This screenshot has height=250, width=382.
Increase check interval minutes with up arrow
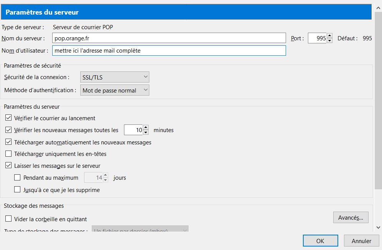(x=146, y=127)
